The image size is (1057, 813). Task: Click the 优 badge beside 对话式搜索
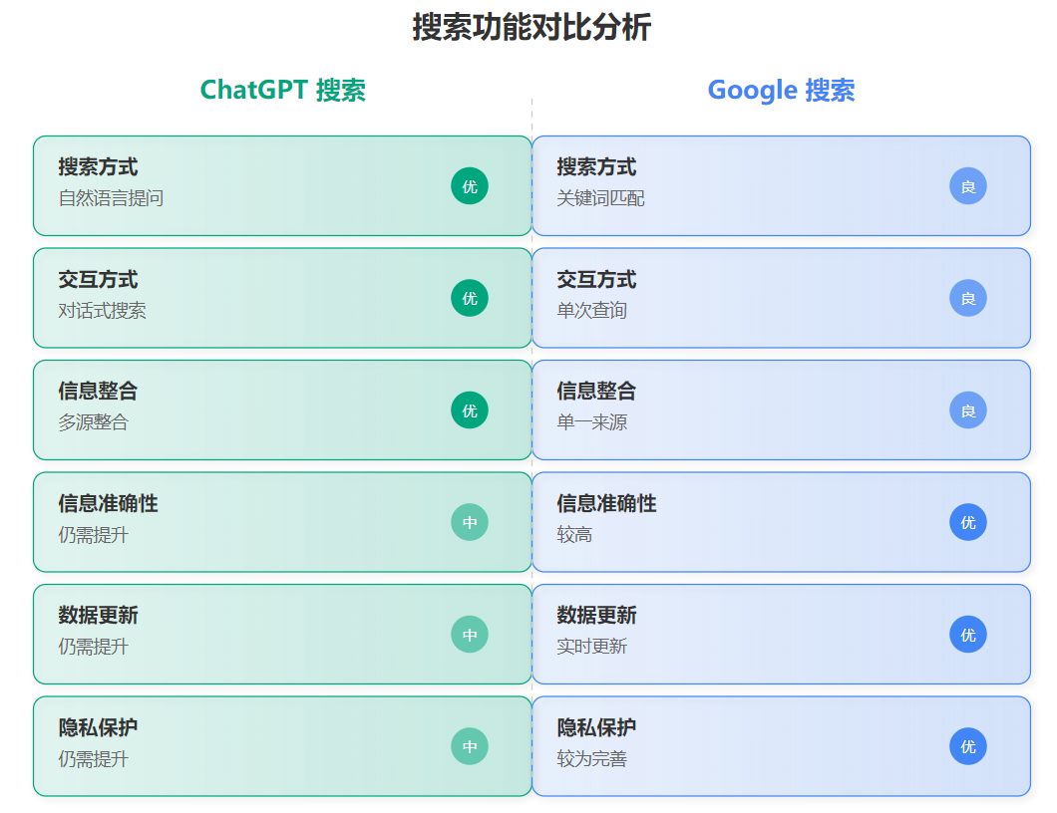click(x=470, y=298)
